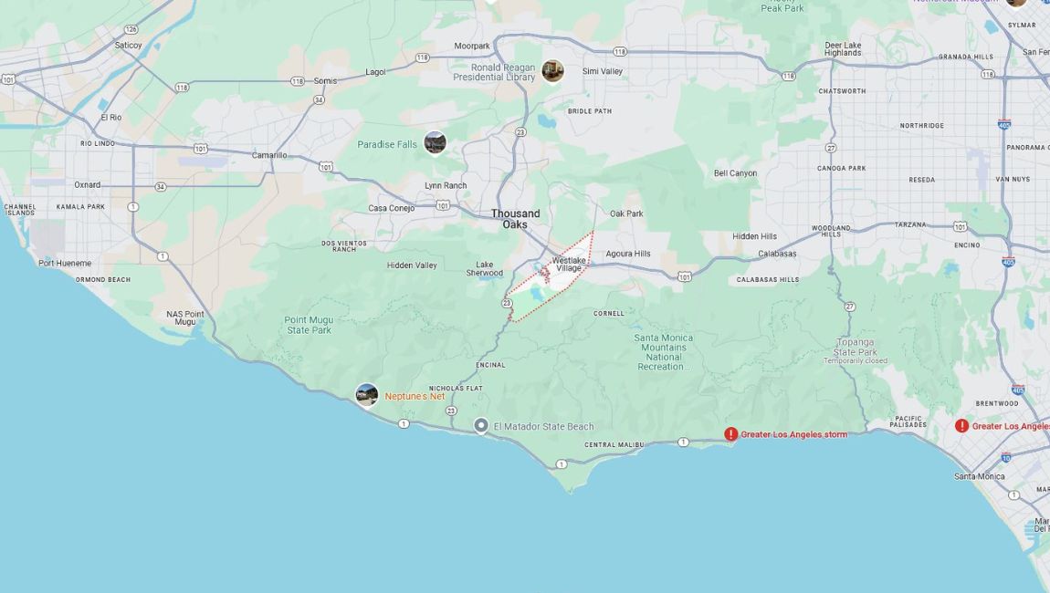The width and height of the screenshot is (1050, 593).
Task: Select the Interstate 405 shield near Brentwood
Action: pyautogui.click(x=1018, y=390)
